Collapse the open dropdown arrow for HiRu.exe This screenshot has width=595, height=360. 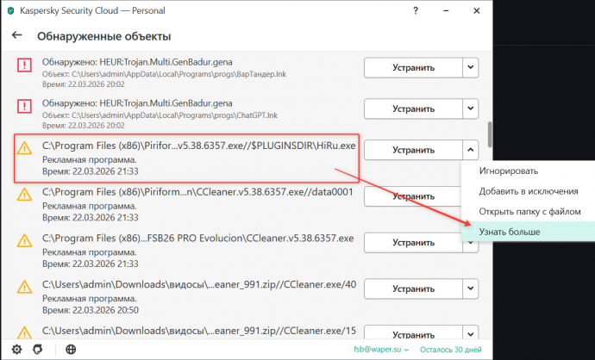[x=470, y=150]
